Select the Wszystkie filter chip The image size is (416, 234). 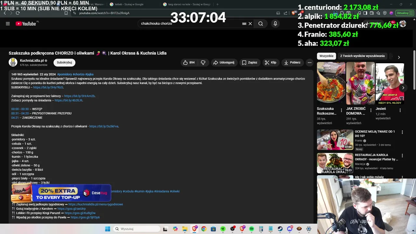pyautogui.click(x=326, y=56)
